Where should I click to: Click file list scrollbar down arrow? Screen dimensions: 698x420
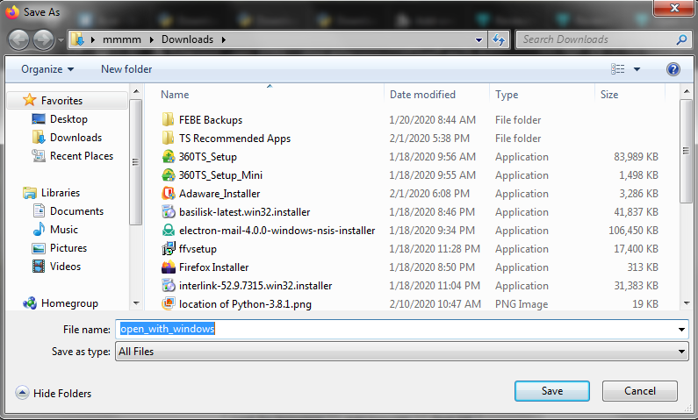tap(687, 303)
